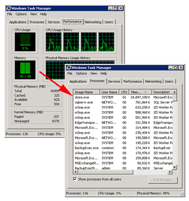Click the process list scroll up arrow
189x201 pixels.
175,92
